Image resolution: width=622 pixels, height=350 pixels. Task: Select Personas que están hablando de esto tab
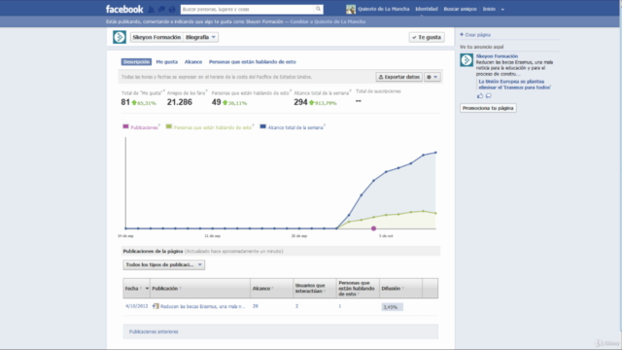[x=253, y=62]
